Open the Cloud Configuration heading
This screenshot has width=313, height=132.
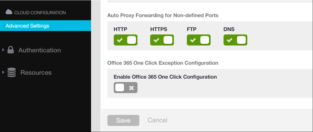click(40, 12)
